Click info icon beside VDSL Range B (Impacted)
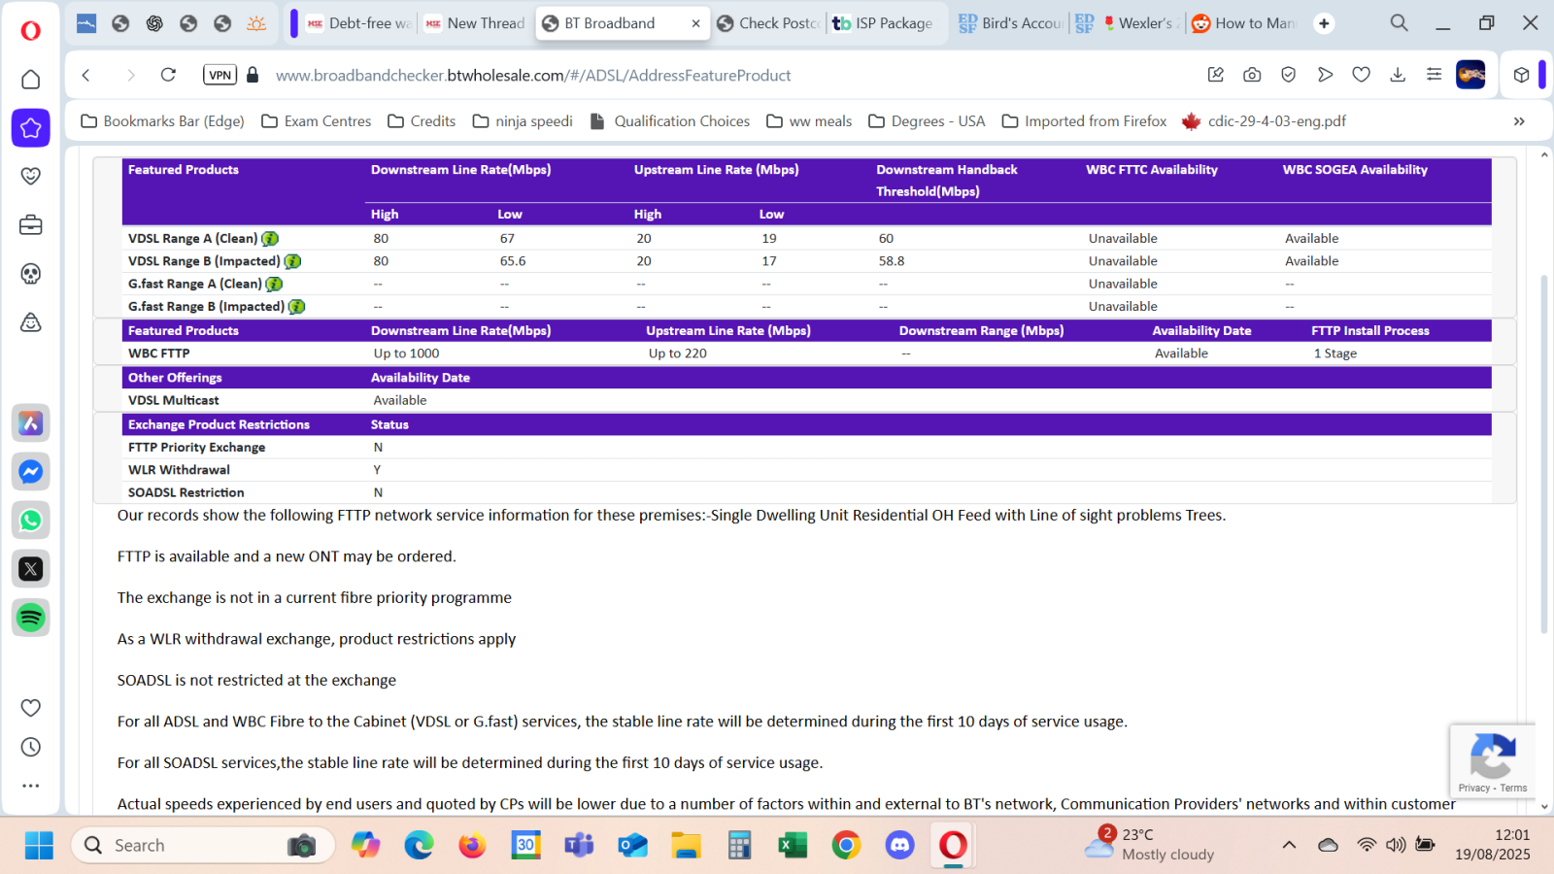Screen dimensions: 1554x874 coord(292,261)
